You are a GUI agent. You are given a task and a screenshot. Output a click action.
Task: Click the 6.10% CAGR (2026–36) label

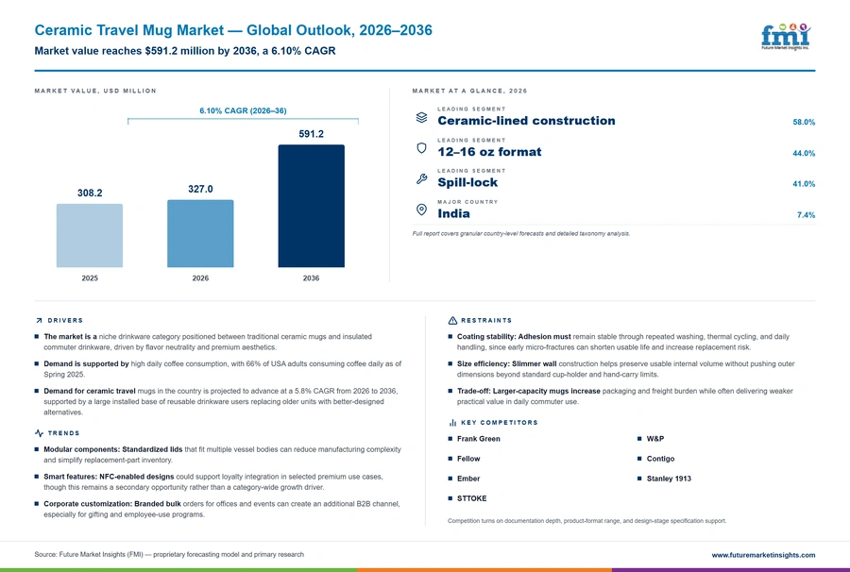(243, 110)
